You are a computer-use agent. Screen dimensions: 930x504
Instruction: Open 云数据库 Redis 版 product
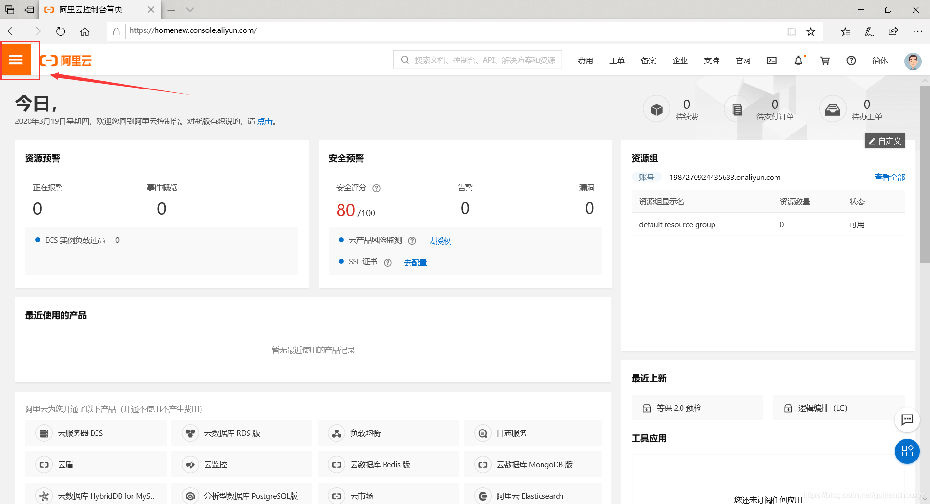(x=388, y=464)
